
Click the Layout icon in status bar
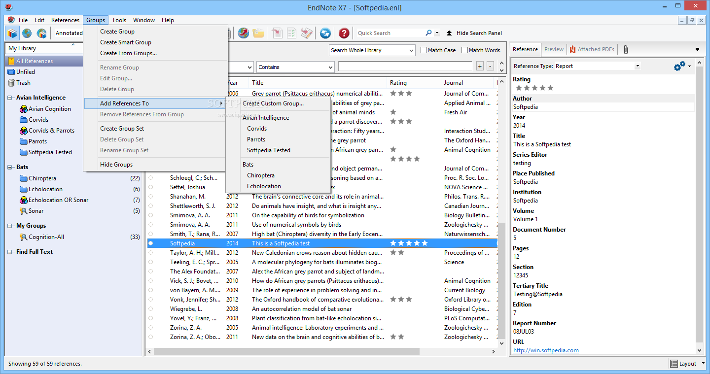tap(674, 364)
